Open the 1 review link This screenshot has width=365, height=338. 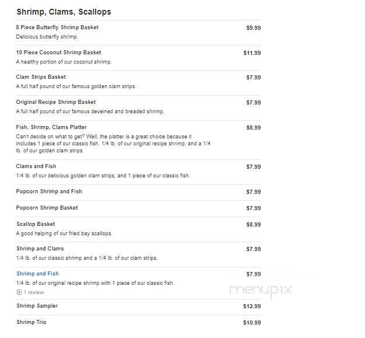click(34, 292)
